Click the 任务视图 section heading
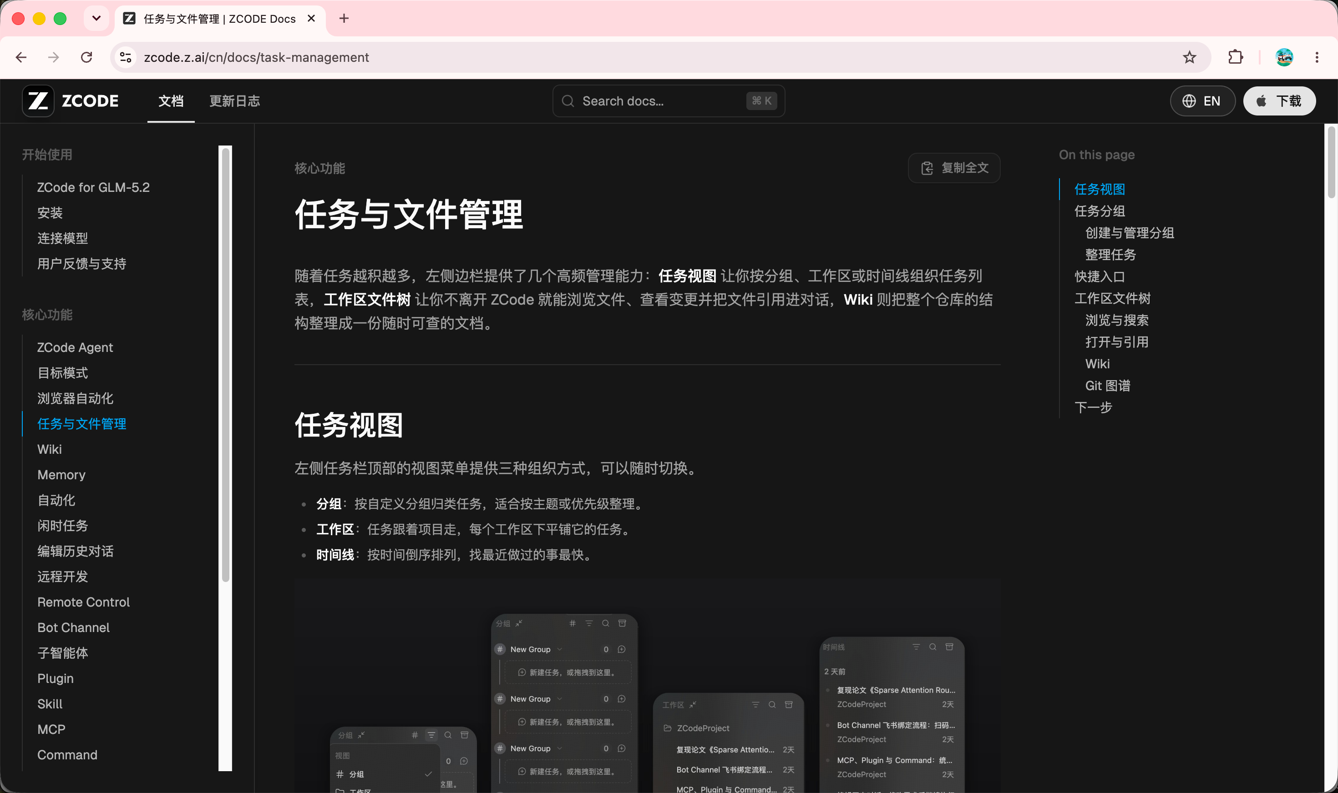Viewport: 1338px width, 793px height. point(349,425)
